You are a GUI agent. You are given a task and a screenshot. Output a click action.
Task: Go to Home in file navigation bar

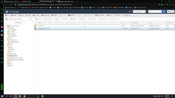pos(38,19)
